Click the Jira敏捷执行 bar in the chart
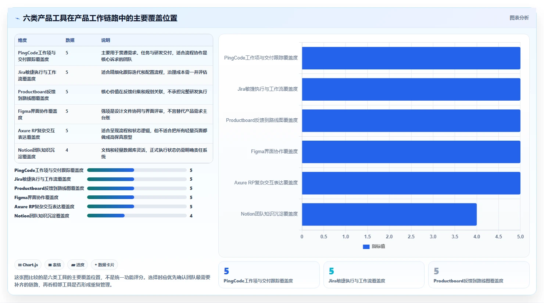Image resolution: width=544 pixels, height=303 pixels. [411, 89]
